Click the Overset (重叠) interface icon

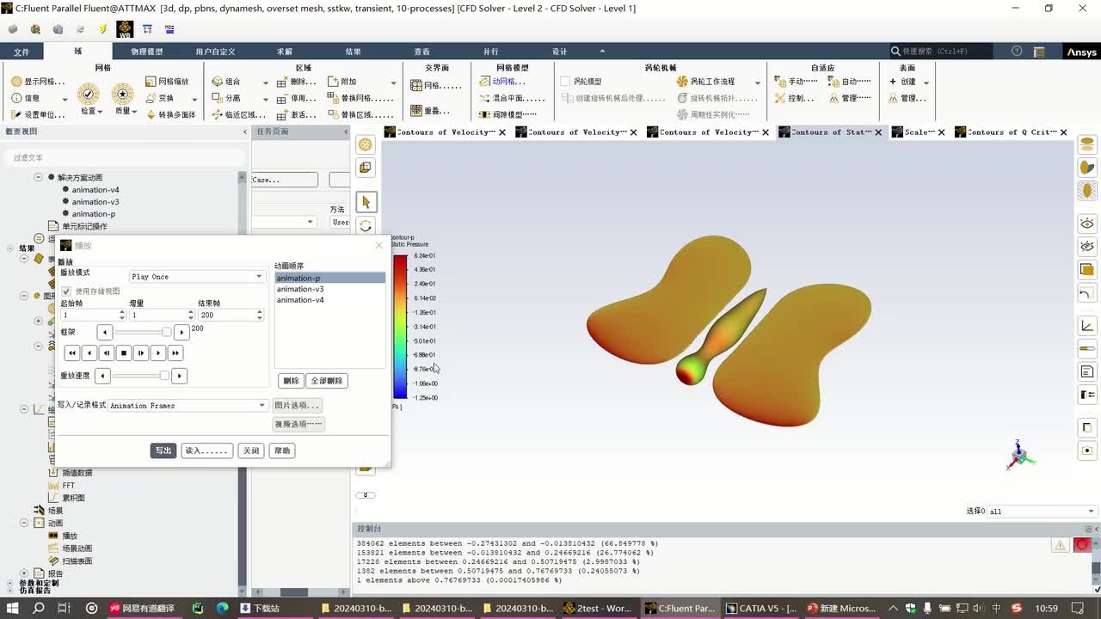416,110
